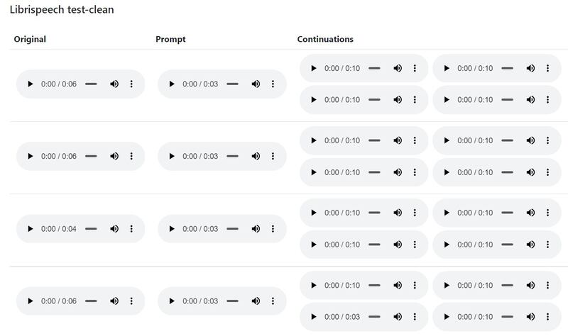Play first row's top-right continuation audio
568x336 pixels.
click(446, 68)
